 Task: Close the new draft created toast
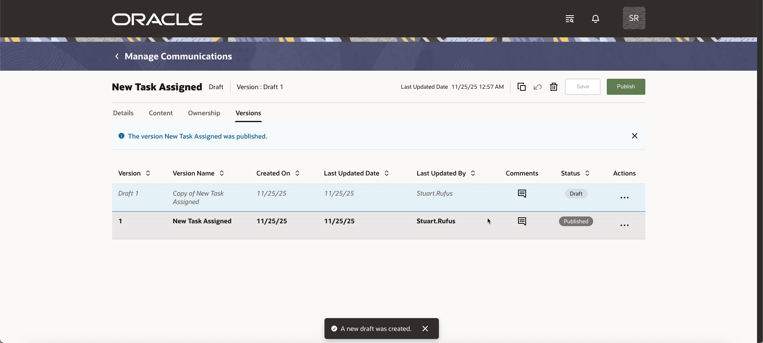coord(425,329)
